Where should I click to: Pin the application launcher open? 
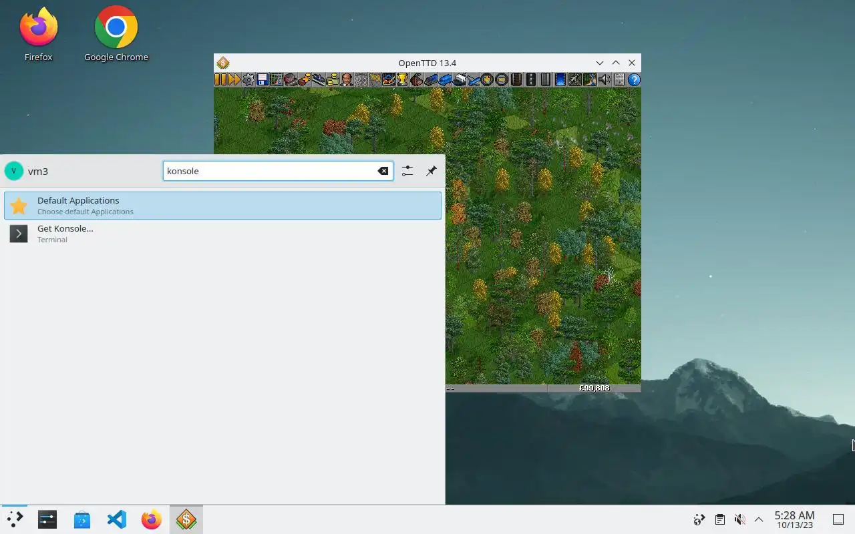432,171
